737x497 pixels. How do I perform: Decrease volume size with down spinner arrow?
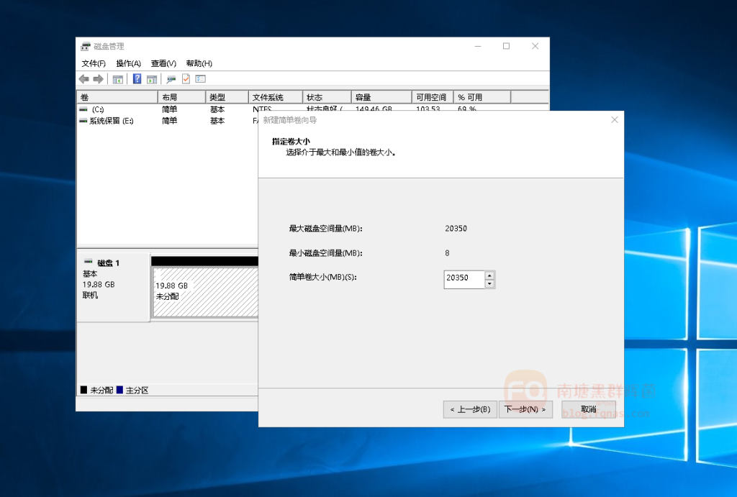(489, 283)
